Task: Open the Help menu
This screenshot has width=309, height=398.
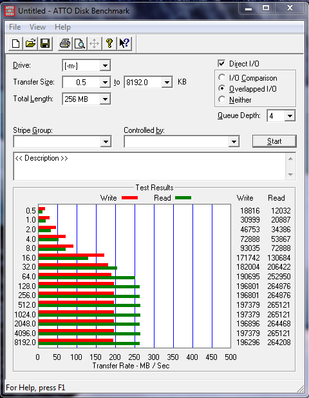Action: [x=62, y=27]
